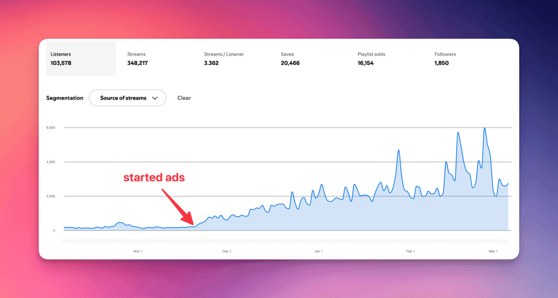Viewport: 558px width, 298px height.
Task: Click the 16,154 playlist adds value
Action: 366,63
